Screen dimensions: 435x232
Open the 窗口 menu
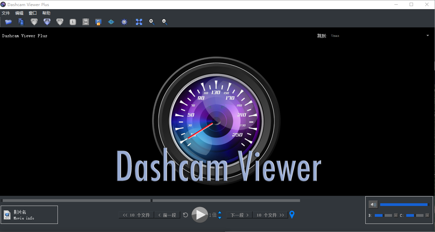[x=33, y=13]
